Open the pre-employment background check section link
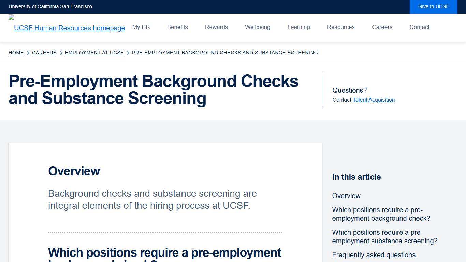Viewport: 466px width, 262px height. pyautogui.click(x=381, y=214)
